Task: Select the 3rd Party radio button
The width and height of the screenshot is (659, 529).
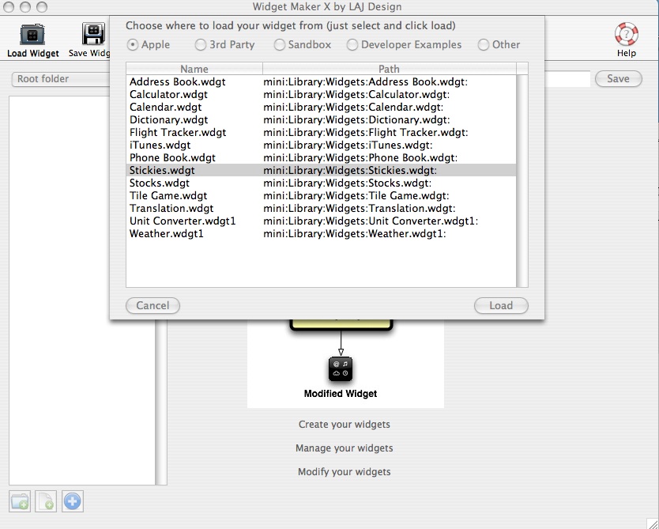Action: (x=201, y=44)
